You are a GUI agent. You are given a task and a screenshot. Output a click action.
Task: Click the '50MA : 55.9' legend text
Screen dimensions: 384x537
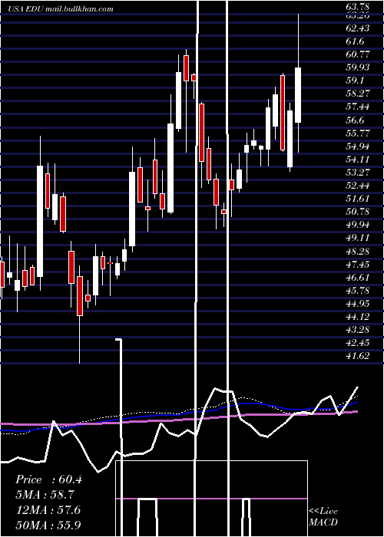pyautogui.click(x=48, y=525)
